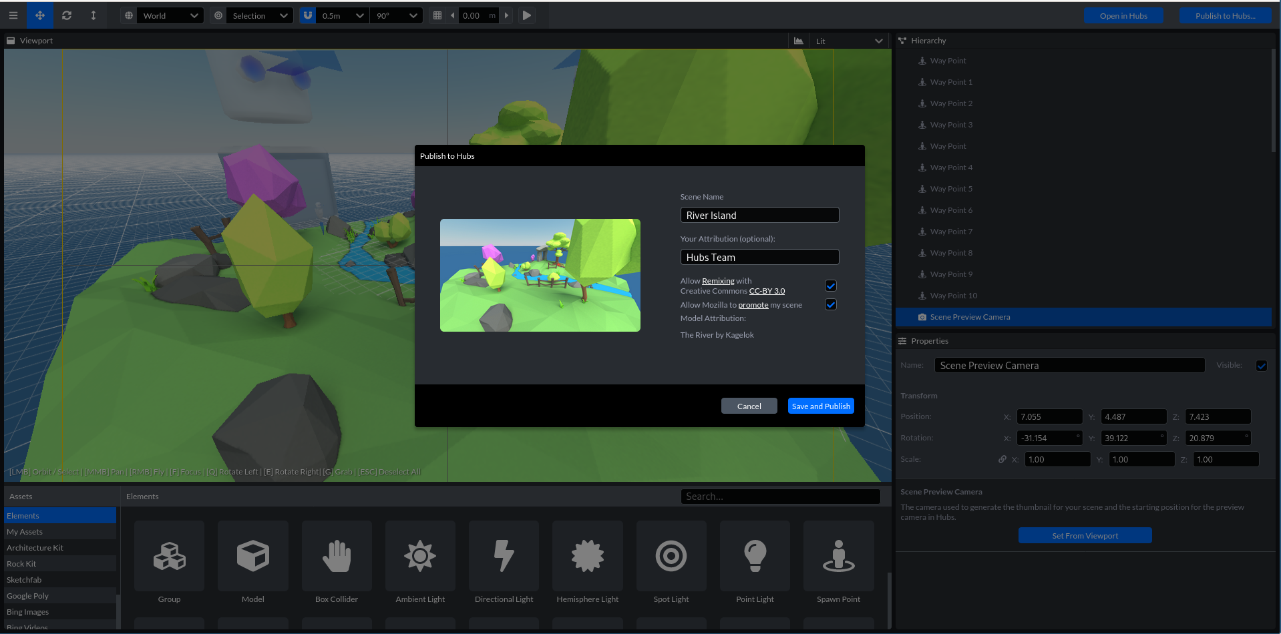1281x634 pixels.
Task: Uncheck Allow Mozilla to promote checkbox
Action: pyautogui.click(x=831, y=304)
